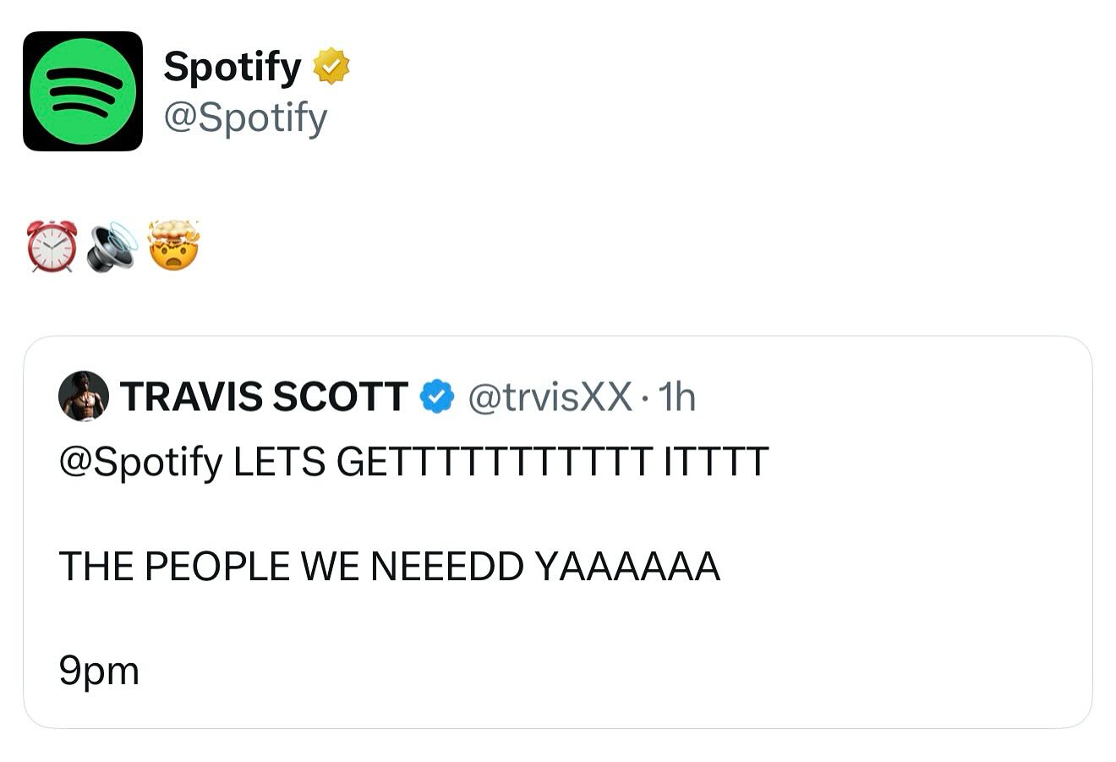Click the 1h timestamp on quoted tweet
Viewport: 1116px width, 762px height.
(676, 397)
